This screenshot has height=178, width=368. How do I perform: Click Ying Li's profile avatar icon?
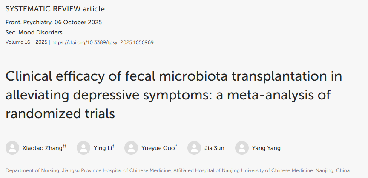click(83, 148)
